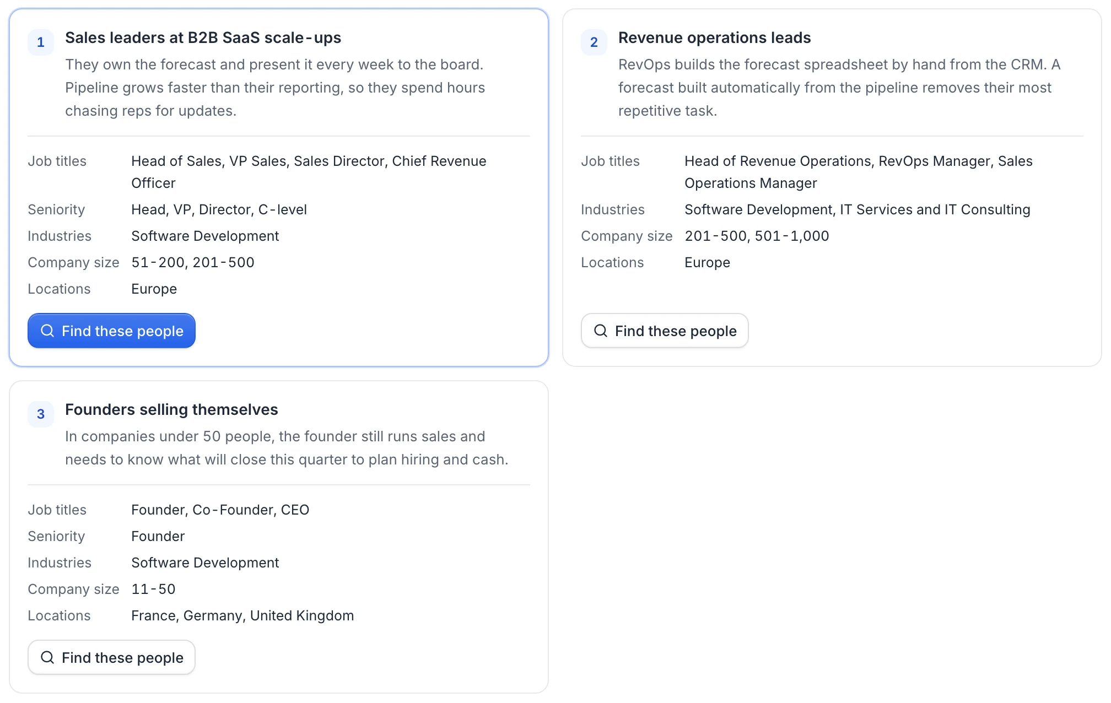1111x703 pixels.
Task: Click company size '201-500, 501-1,000'
Action: 757,236
